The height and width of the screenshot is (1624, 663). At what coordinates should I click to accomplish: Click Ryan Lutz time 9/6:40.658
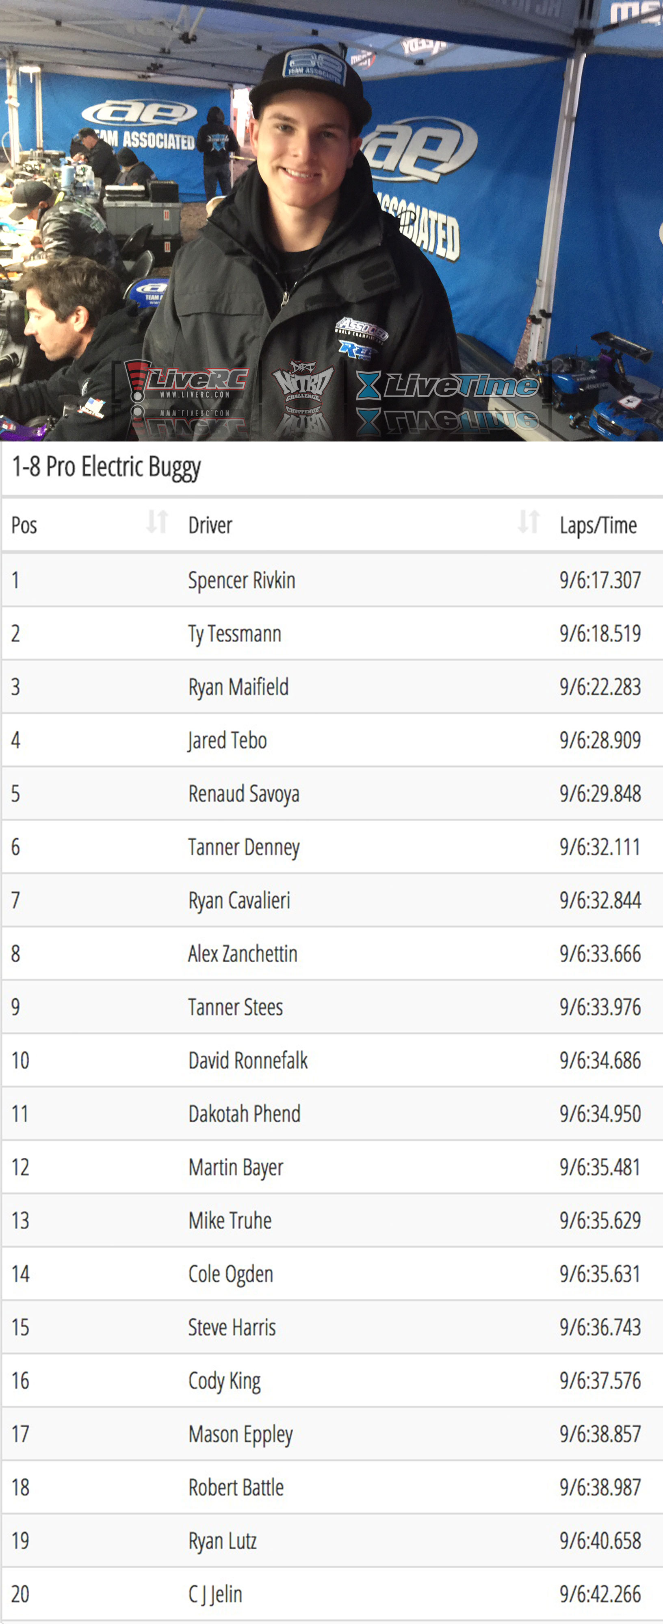[600, 1541]
